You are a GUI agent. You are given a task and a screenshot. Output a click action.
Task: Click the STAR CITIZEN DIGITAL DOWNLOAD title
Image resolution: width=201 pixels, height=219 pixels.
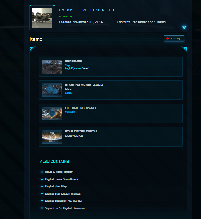(81, 134)
